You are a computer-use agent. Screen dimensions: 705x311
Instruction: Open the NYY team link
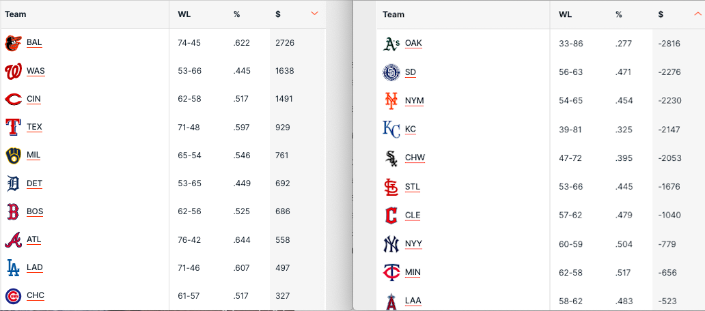coord(413,244)
